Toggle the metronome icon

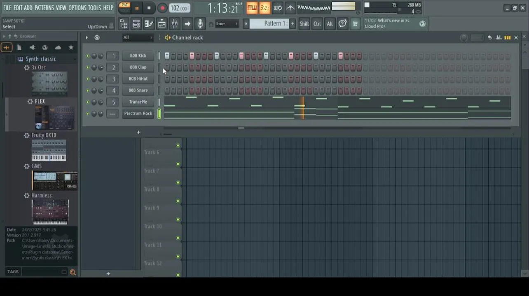click(290, 8)
